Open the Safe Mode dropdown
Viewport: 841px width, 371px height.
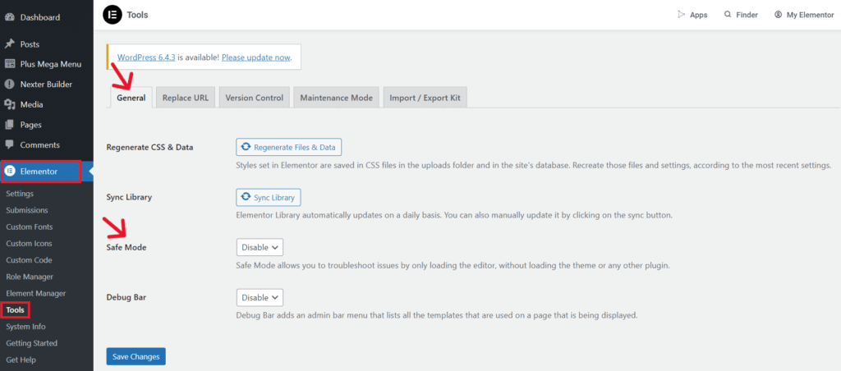click(x=260, y=247)
